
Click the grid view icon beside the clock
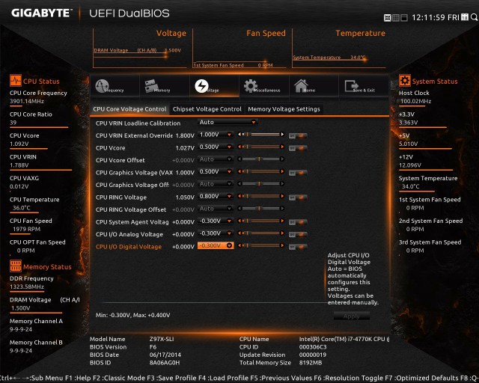[x=396, y=18]
